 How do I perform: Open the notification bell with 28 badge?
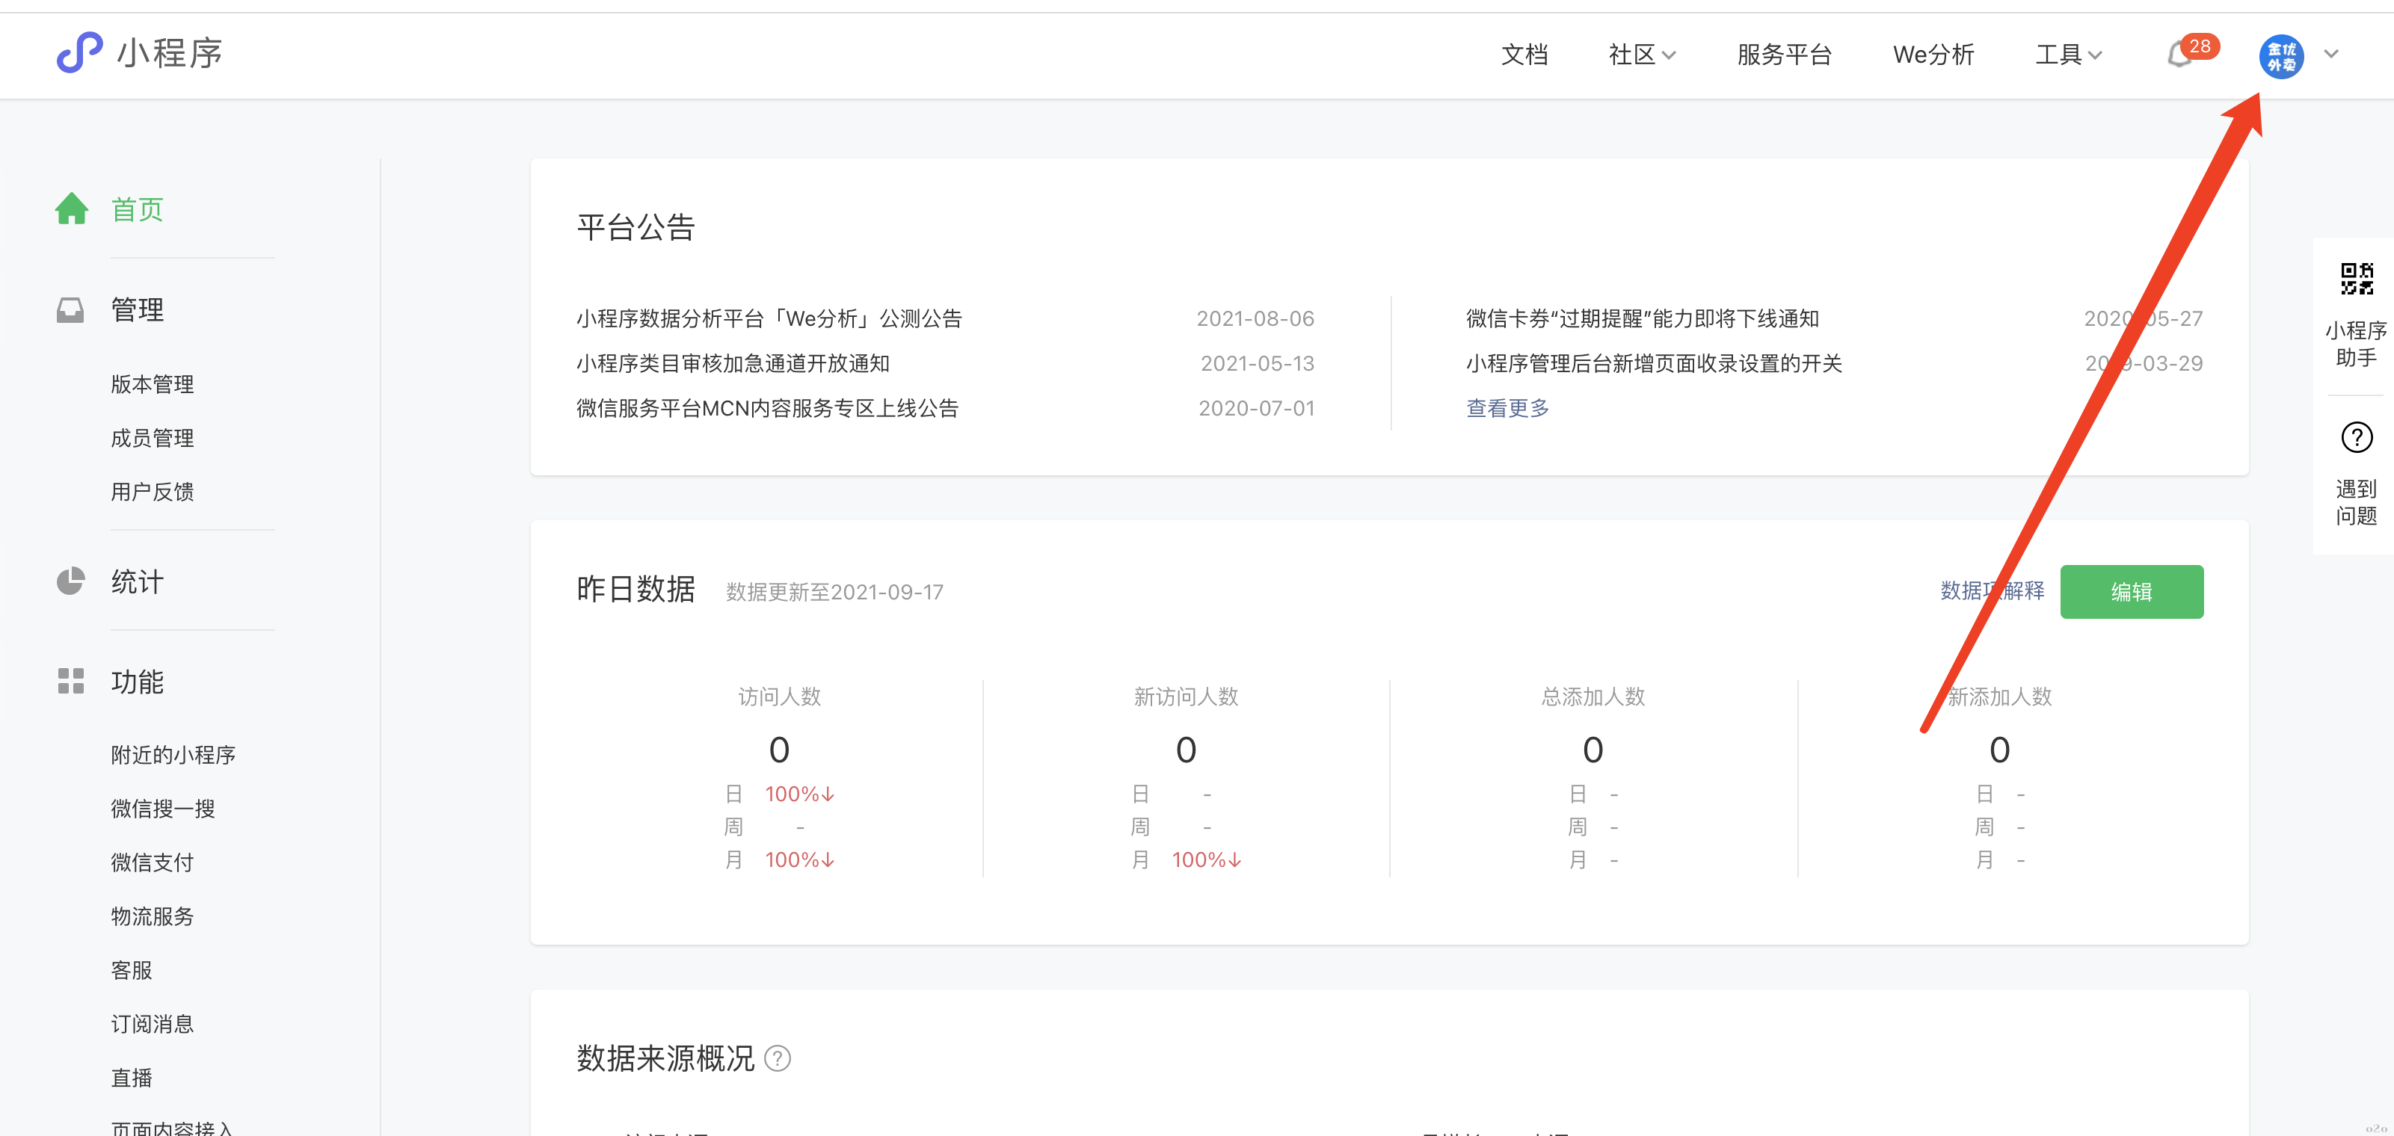coord(2179,55)
